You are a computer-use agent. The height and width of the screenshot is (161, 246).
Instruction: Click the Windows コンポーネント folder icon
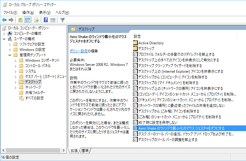tap(21, 60)
